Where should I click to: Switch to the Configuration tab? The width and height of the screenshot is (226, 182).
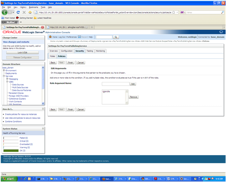67,51
